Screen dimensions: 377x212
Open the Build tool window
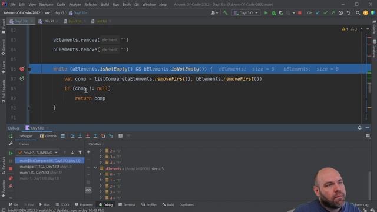coord(168,204)
